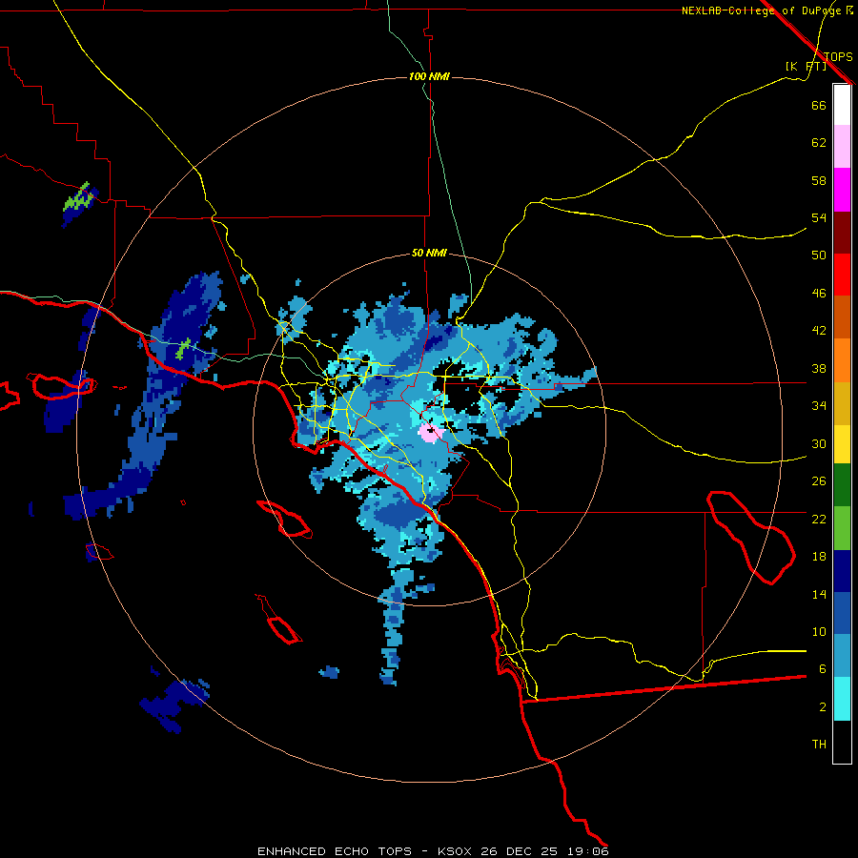858x858 pixels.
Task: Select the black TH legend band
Action: point(842,742)
